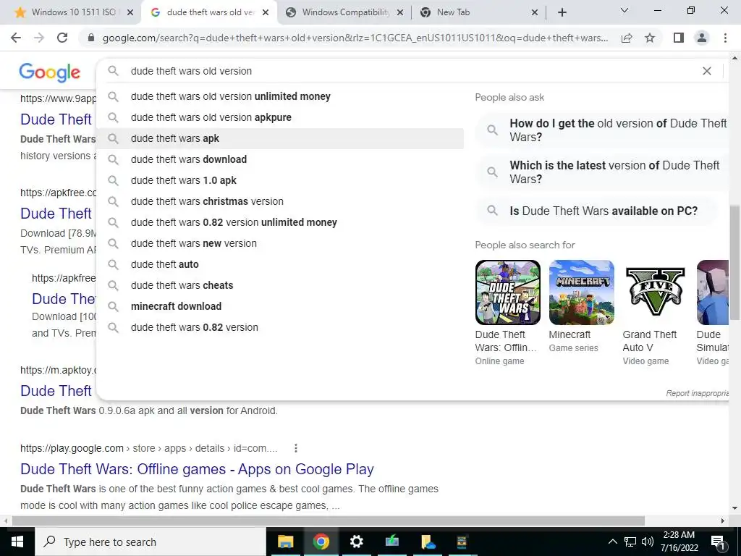Screen dimensions: 741x556
Task: Click the horizontal scrollbar at page bottom
Action: pyautogui.click(x=329, y=521)
